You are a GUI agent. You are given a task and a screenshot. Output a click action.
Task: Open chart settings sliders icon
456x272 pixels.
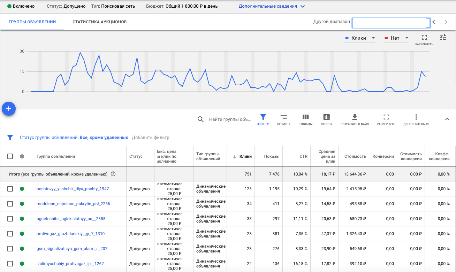pyautogui.click(x=443, y=38)
